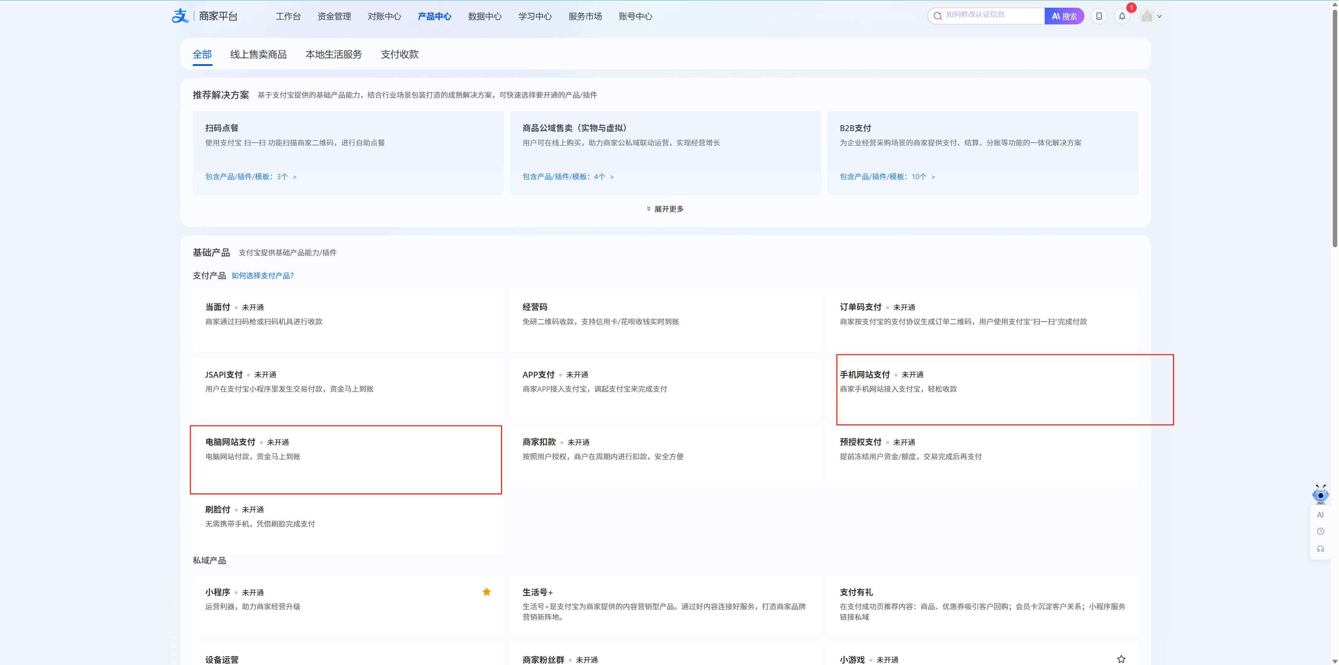Open the 对账中心 menu
This screenshot has width=1339, height=665.
384,16
